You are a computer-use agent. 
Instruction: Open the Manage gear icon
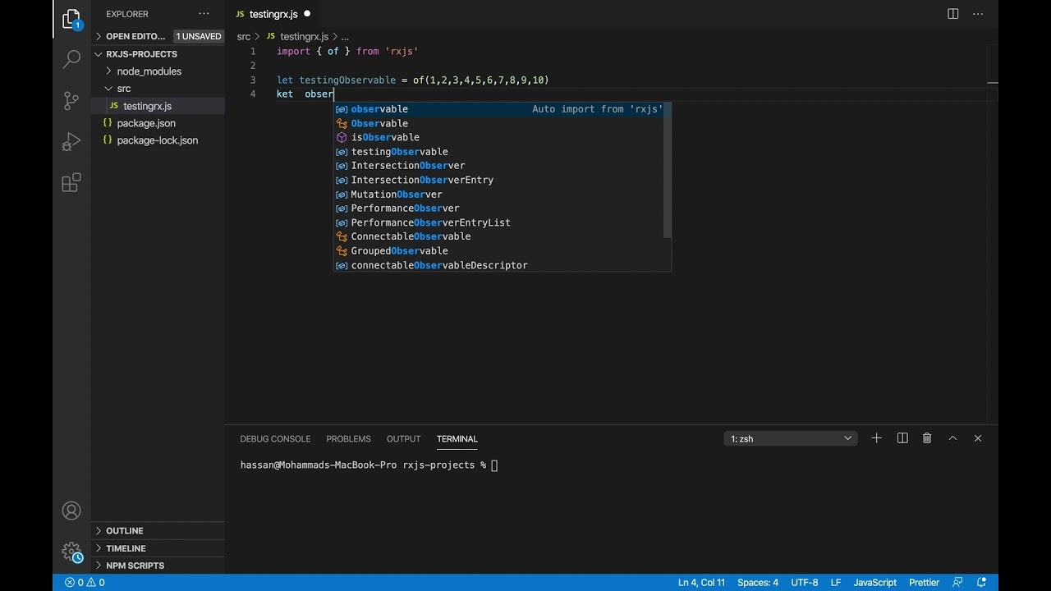click(71, 552)
